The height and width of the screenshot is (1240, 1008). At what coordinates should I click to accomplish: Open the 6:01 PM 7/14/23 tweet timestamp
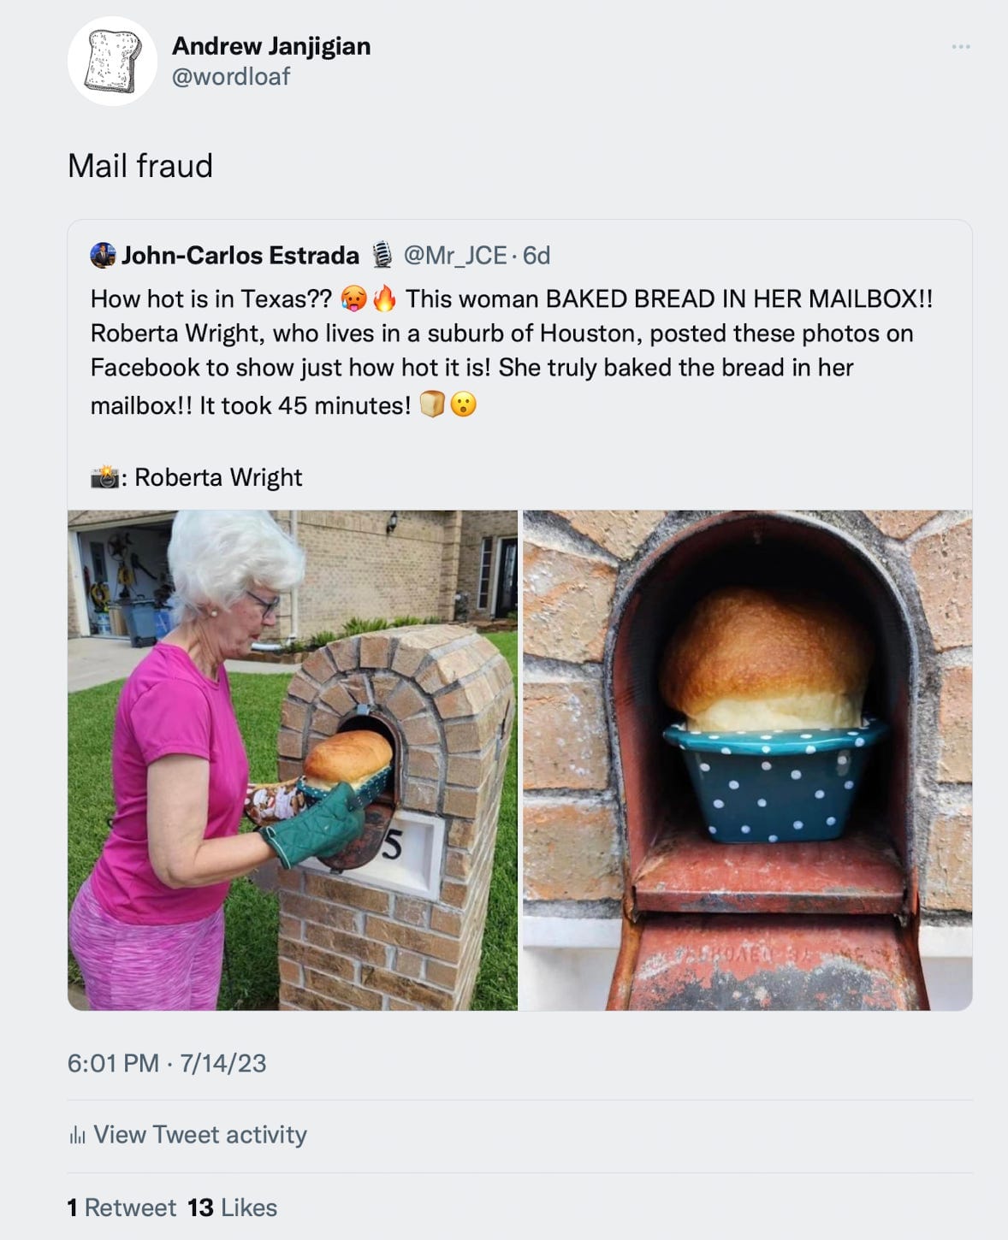[167, 1063]
